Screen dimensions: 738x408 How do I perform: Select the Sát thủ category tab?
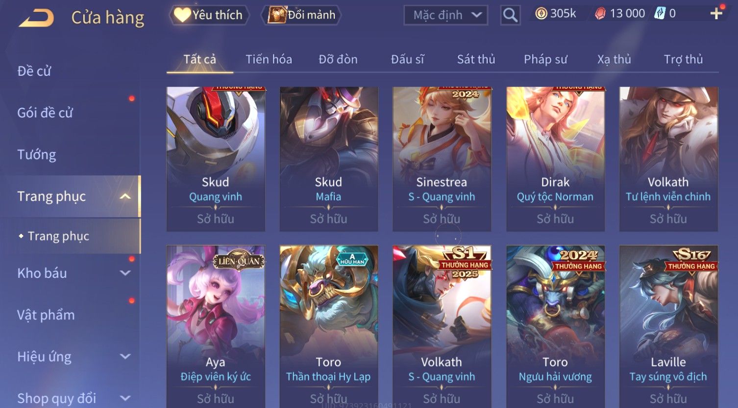[x=476, y=59]
